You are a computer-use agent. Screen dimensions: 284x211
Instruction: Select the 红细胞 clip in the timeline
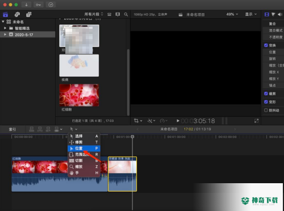(60, 174)
